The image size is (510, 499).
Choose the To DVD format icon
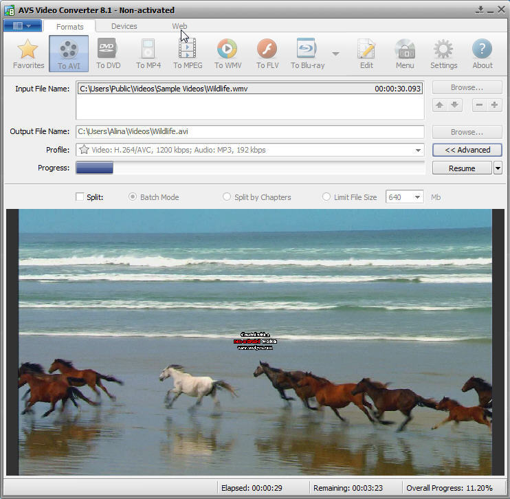click(x=108, y=48)
